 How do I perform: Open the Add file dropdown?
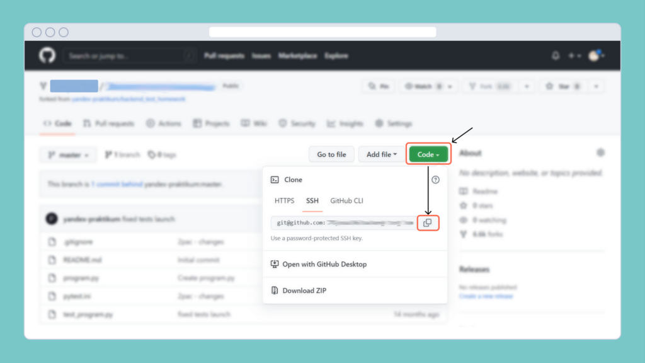coord(382,154)
